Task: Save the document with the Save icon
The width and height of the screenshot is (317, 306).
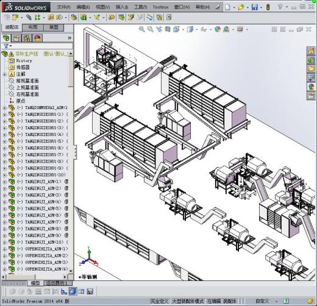Action: [254, 7]
